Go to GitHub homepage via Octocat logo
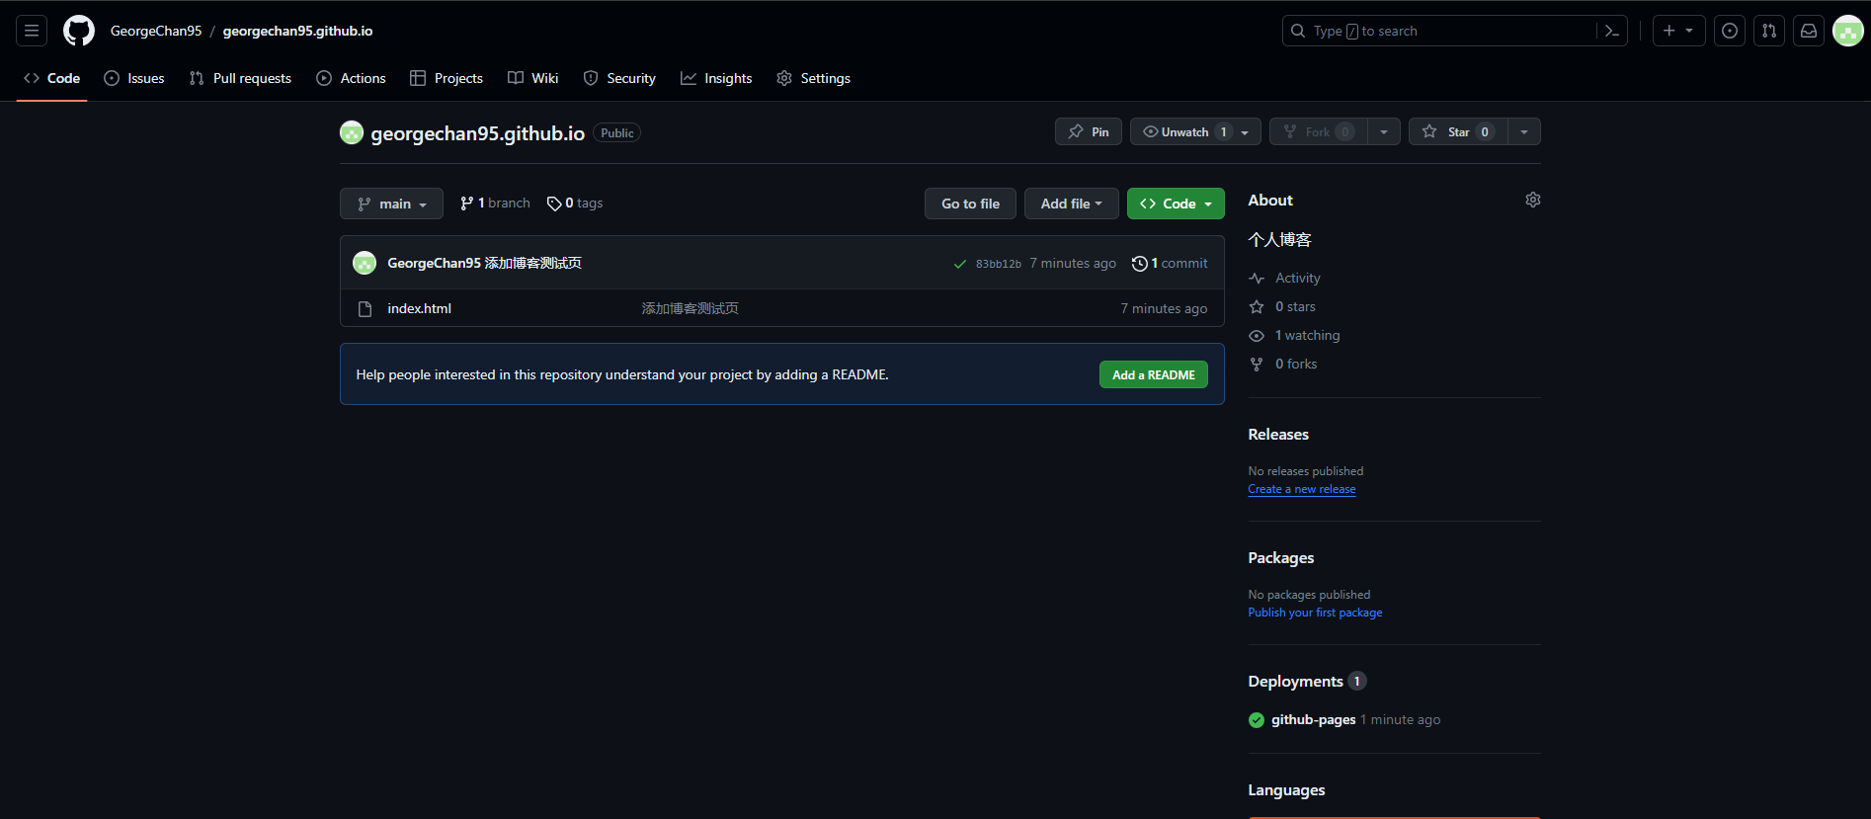The height and width of the screenshot is (819, 1871). click(x=79, y=31)
